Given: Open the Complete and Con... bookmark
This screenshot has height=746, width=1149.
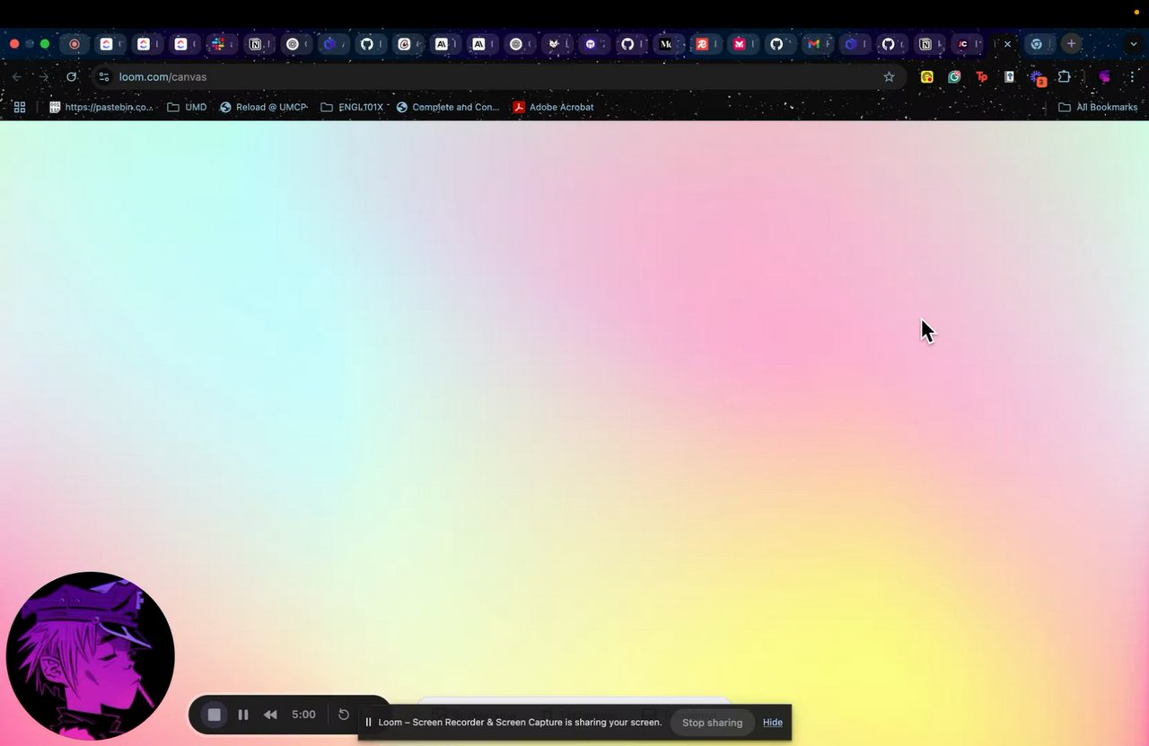Looking at the screenshot, I should point(448,107).
